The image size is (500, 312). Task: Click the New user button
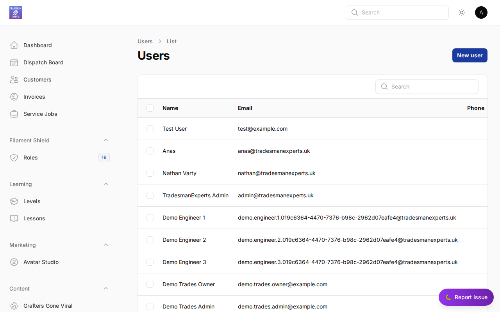[x=470, y=55]
